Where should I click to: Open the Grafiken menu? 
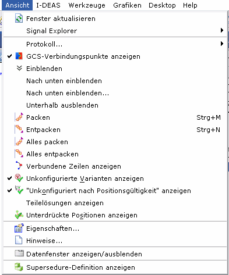127,5
